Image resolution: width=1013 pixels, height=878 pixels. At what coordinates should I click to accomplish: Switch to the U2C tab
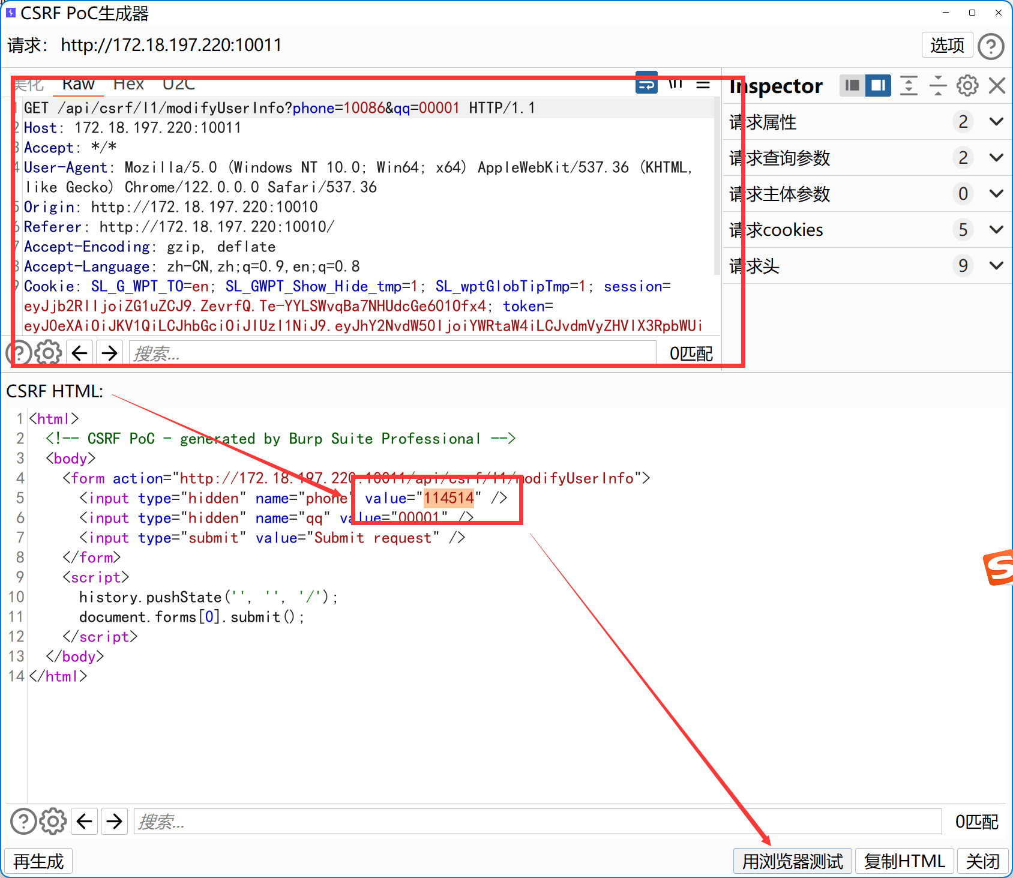coord(179,84)
